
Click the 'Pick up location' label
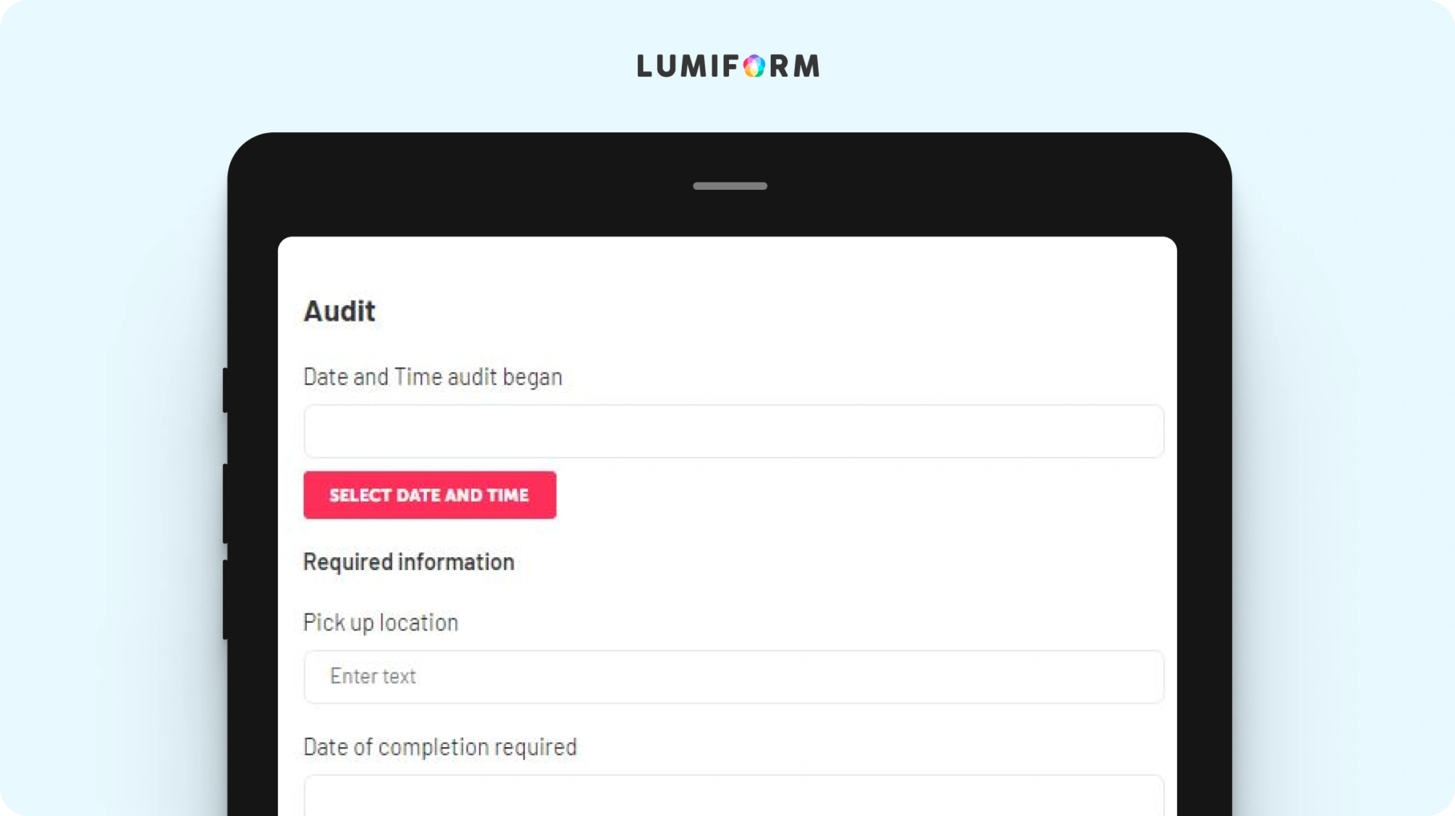coord(381,623)
